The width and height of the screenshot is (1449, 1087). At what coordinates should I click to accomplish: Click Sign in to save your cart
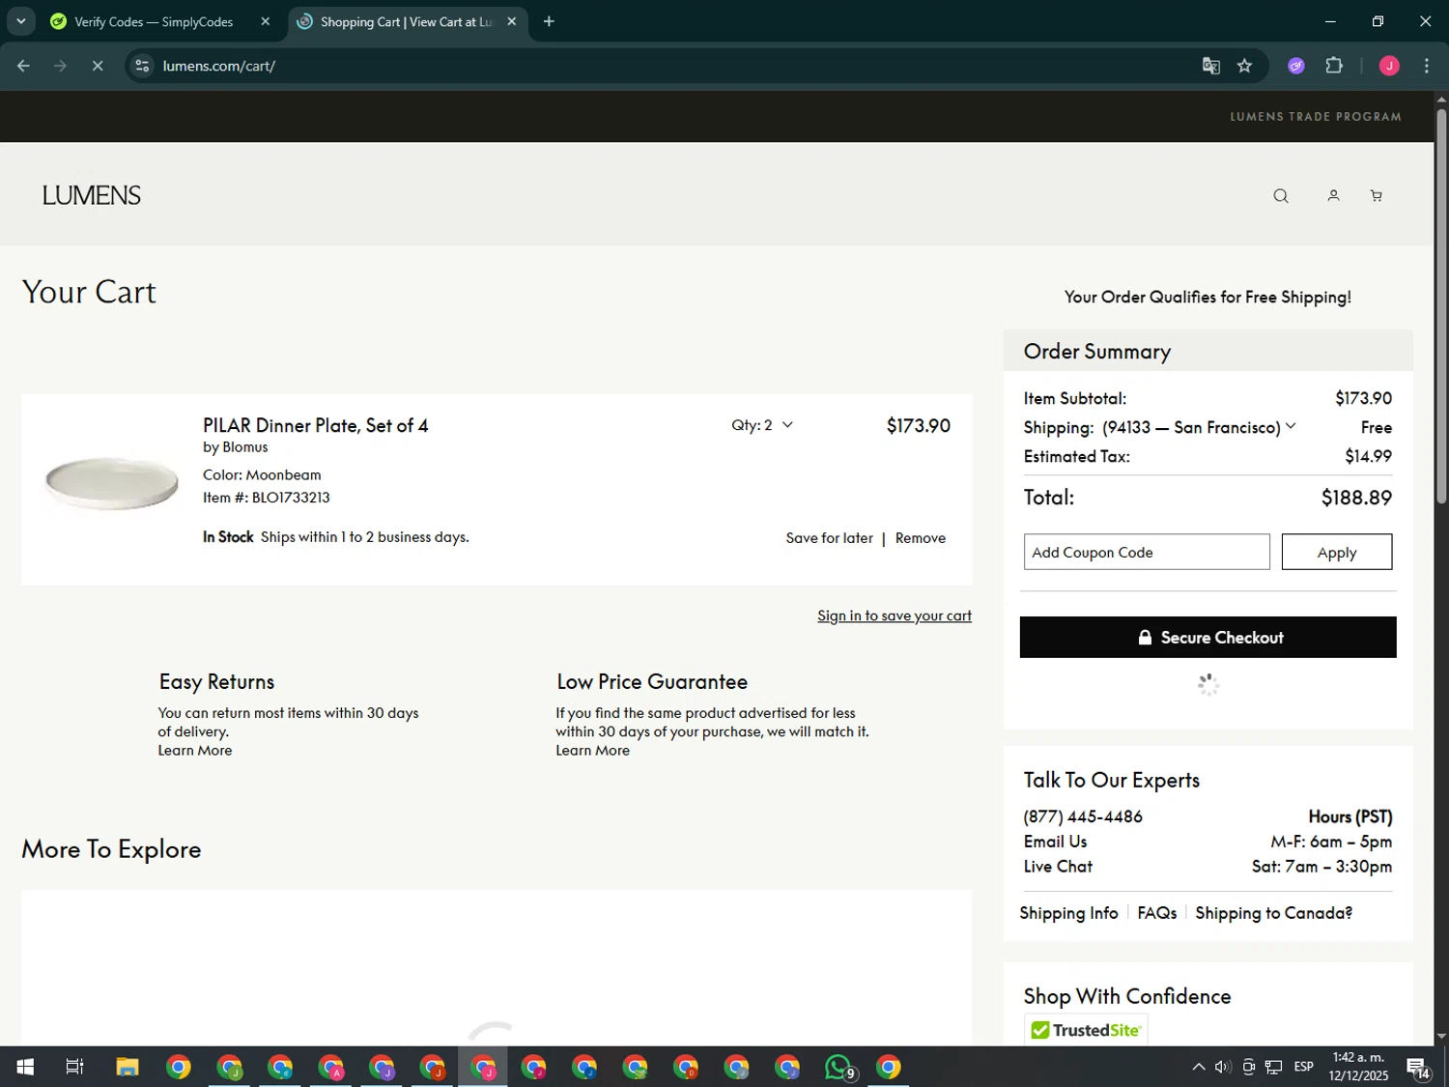point(894,615)
